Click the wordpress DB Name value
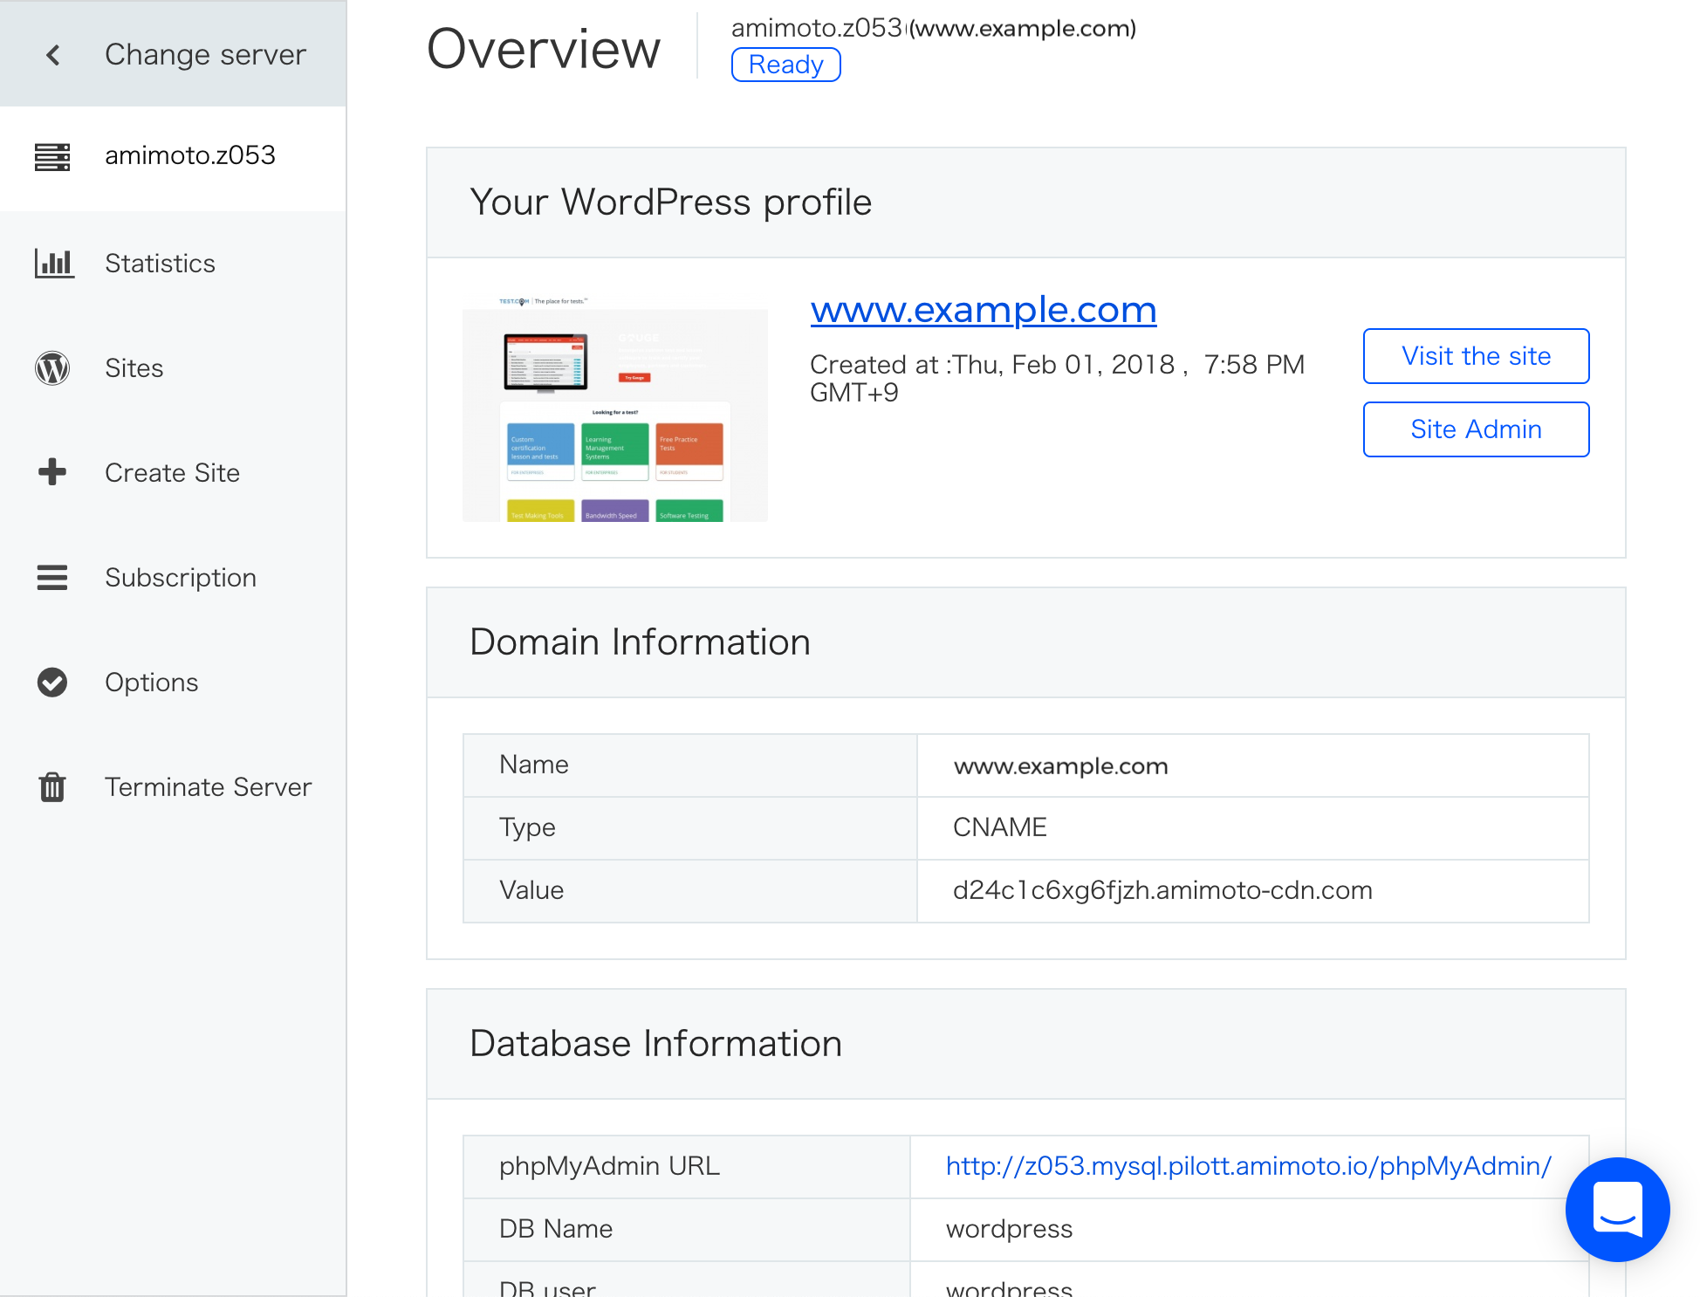 (1009, 1229)
